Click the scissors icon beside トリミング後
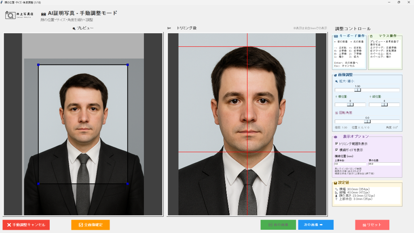Image resolution: width=414 pixels, height=233 pixels. [169, 28]
